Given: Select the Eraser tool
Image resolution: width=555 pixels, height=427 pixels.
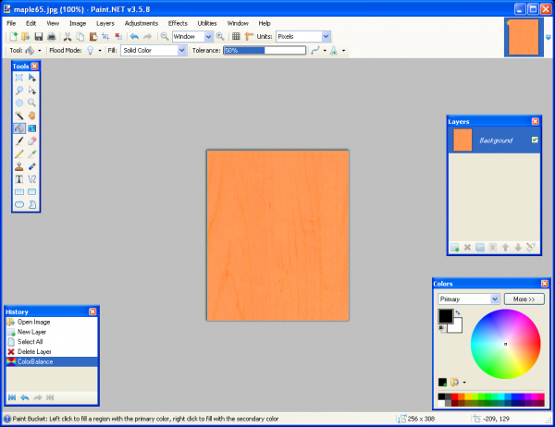Looking at the screenshot, I should tap(31, 141).
